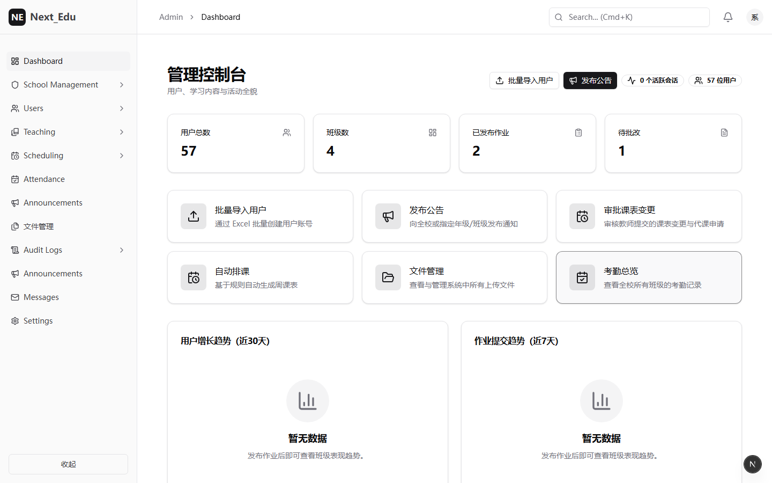This screenshot has width=772, height=483.
Task: Click the document icon in 待批改 card
Action: click(724, 133)
